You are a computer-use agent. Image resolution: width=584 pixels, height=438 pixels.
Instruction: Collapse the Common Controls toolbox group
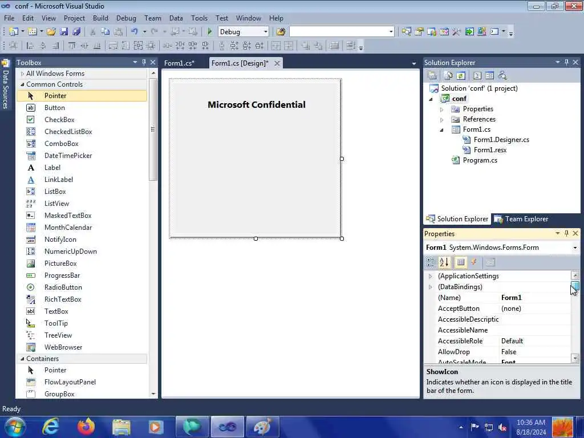(x=22, y=84)
